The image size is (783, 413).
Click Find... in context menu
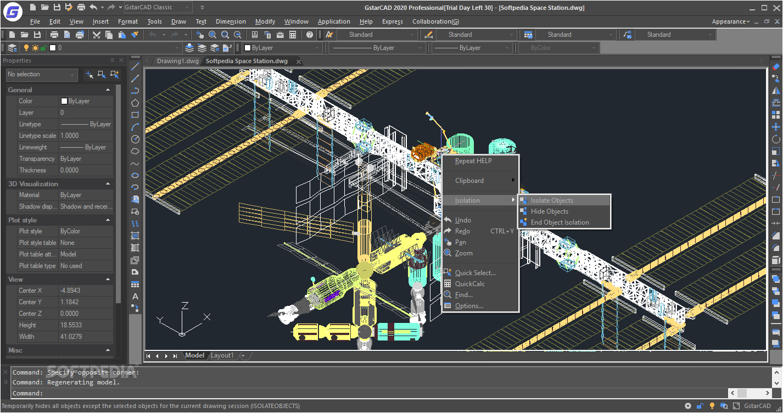coord(480,295)
